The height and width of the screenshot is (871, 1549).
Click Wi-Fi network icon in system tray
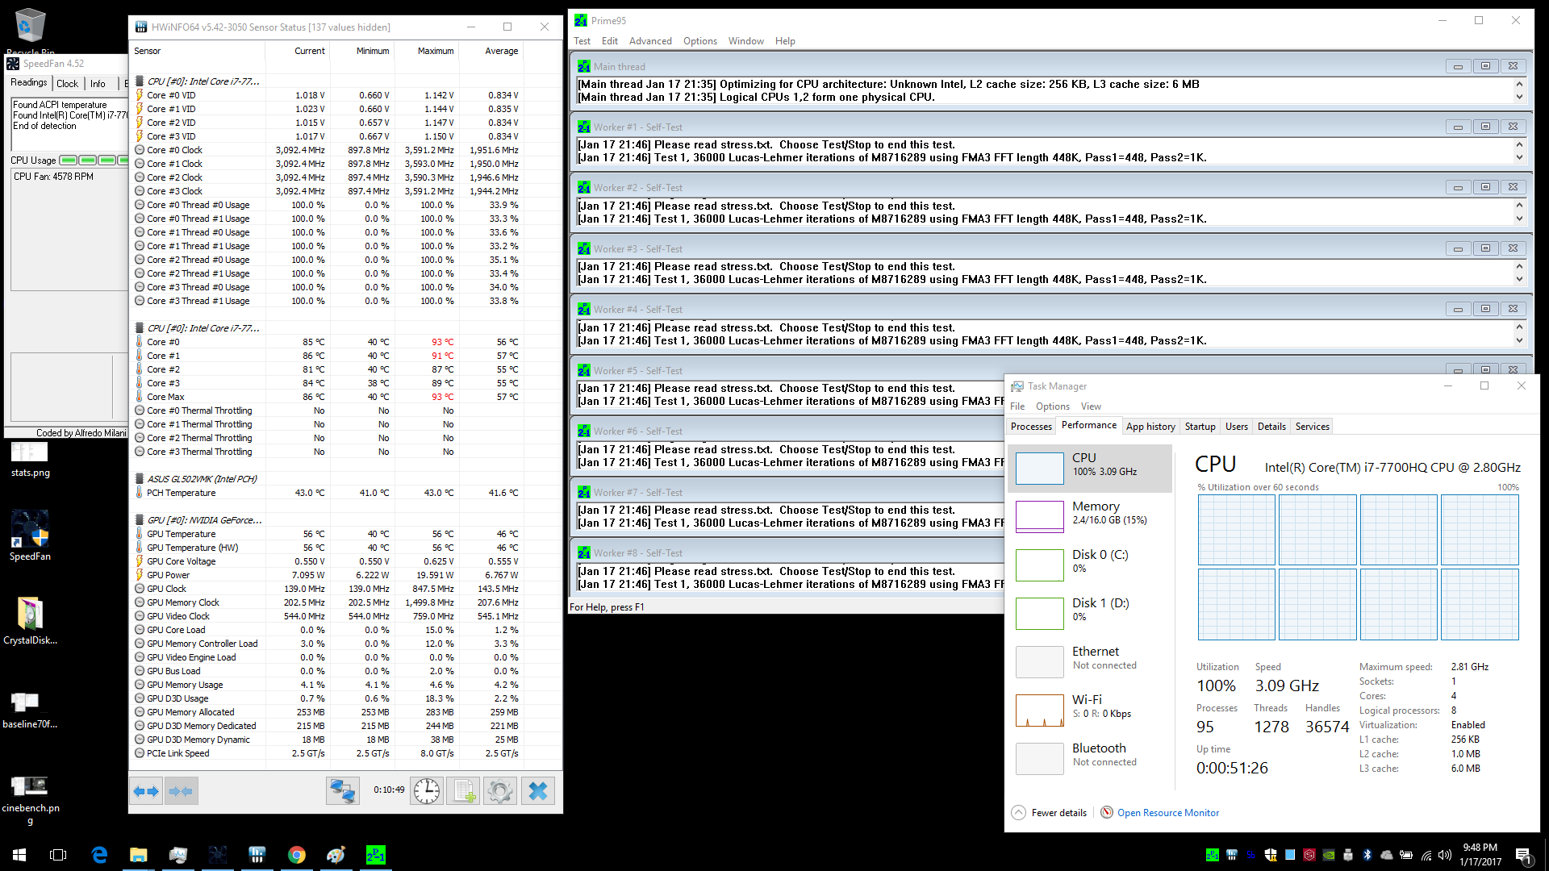pyautogui.click(x=1426, y=855)
